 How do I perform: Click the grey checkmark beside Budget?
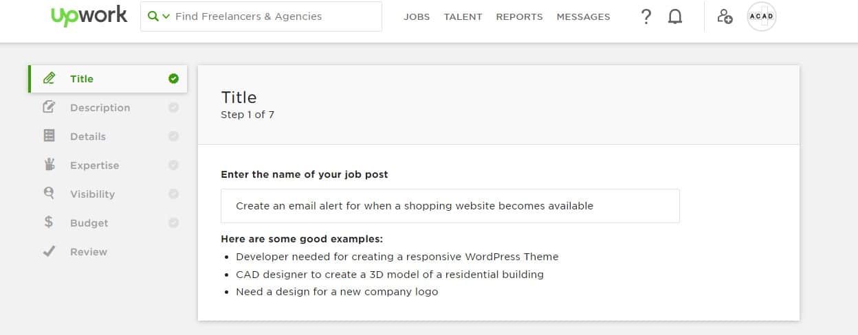173,222
